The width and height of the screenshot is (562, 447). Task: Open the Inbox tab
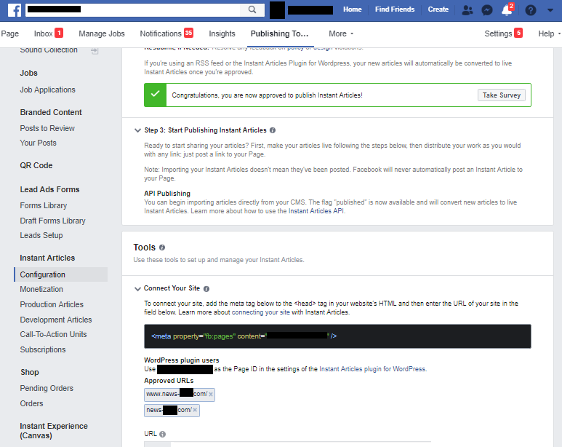point(49,33)
